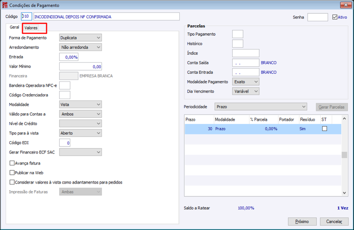Click the % Parcela column header
This screenshot has height=230, width=354.
tap(263, 119)
